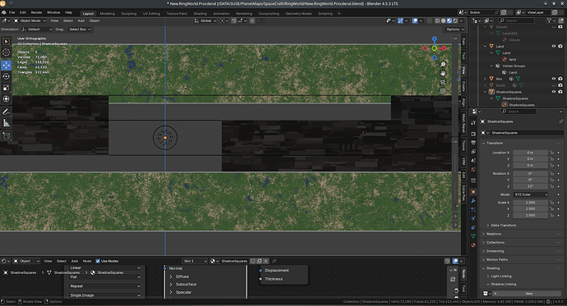Open the Node menu in shader editor
The image size is (567, 306).
point(87,261)
